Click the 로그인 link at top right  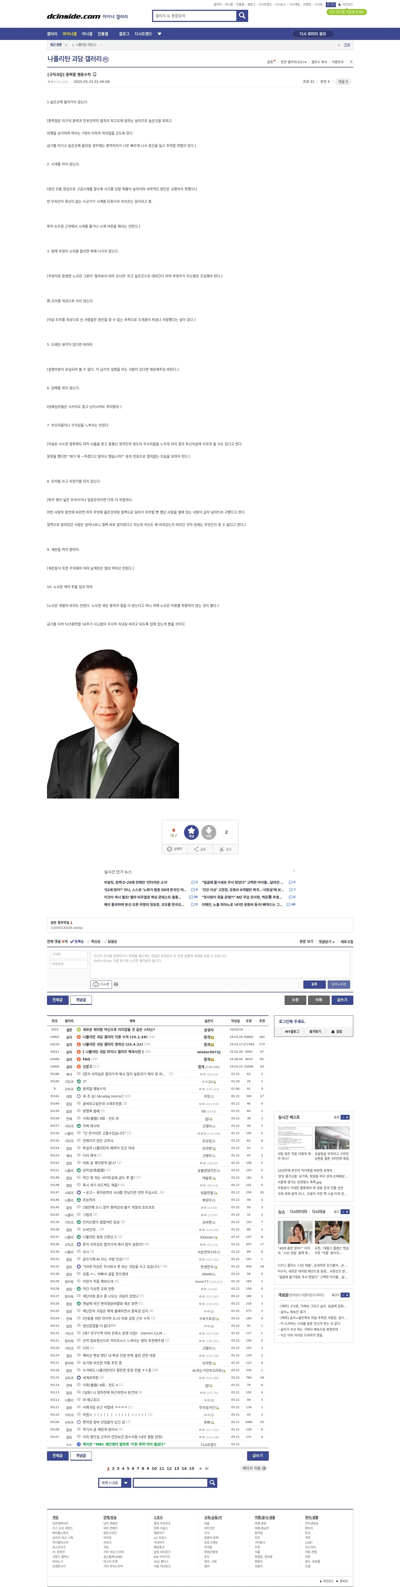point(331,4)
